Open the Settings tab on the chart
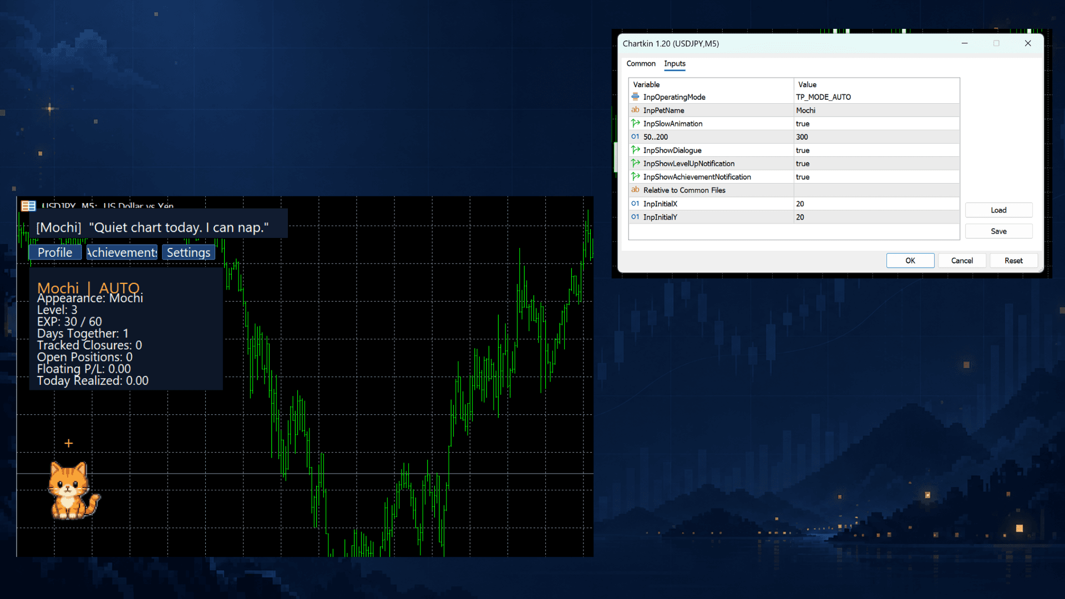Image resolution: width=1065 pixels, height=599 pixels. (189, 252)
